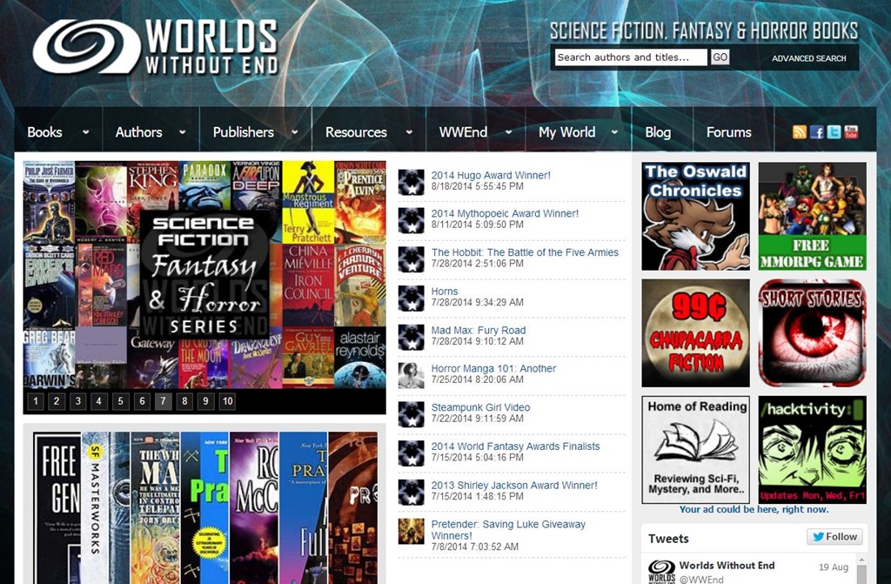Jump to slide 10 in the carousel
This screenshot has width=891, height=584.
(x=227, y=401)
